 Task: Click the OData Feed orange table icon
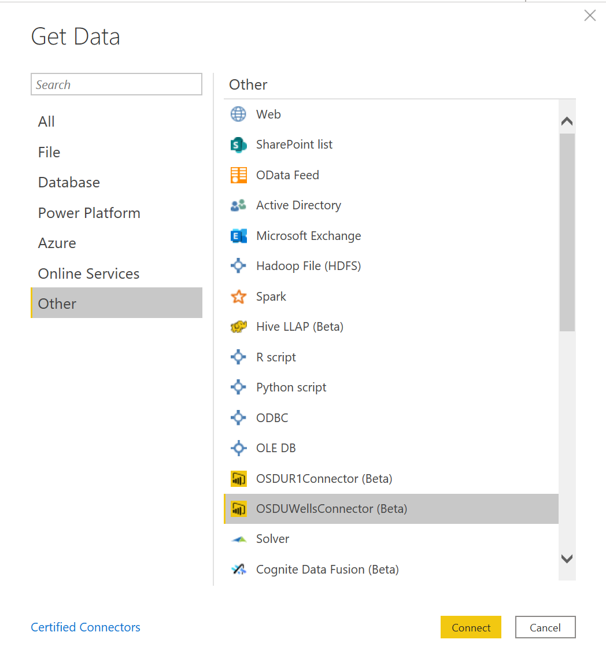pyautogui.click(x=239, y=175)
